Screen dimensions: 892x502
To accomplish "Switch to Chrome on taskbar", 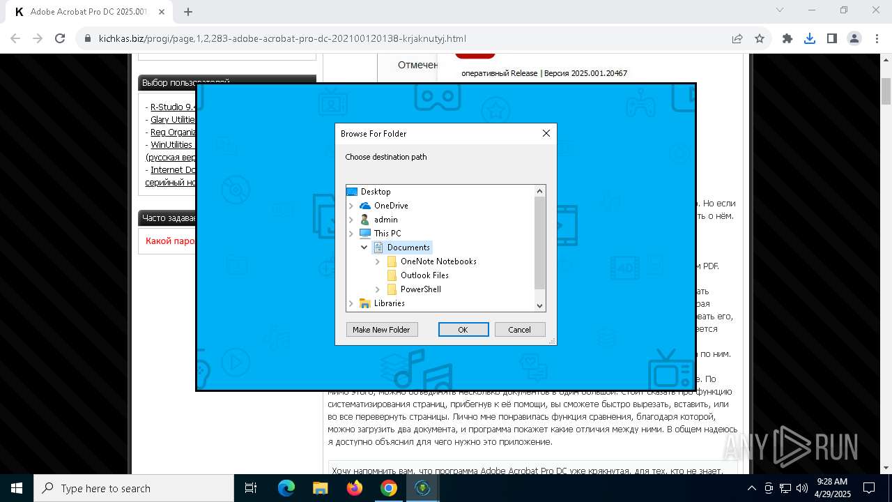I will click(388, 488).
